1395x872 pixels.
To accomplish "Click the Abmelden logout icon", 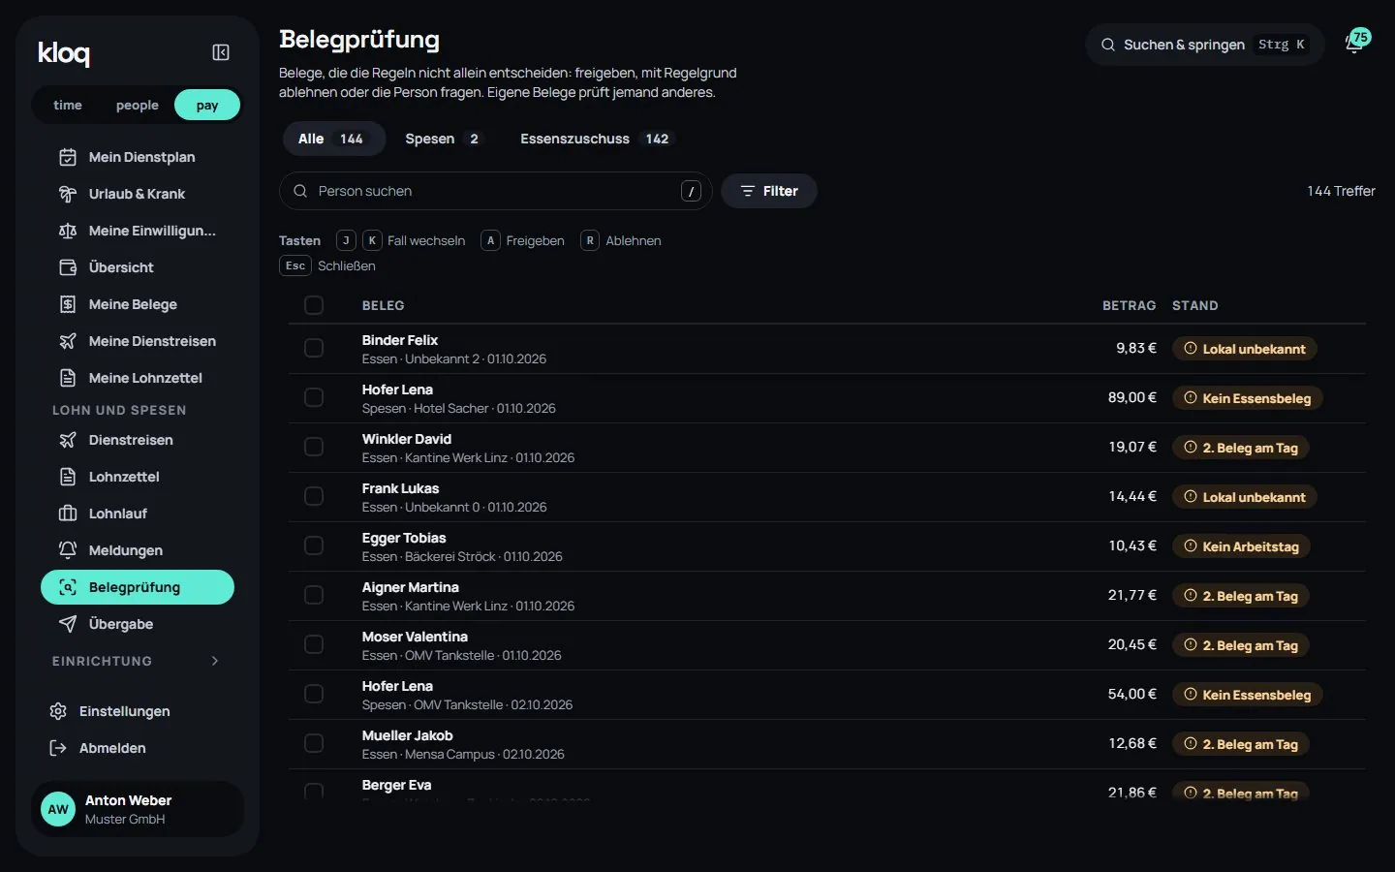I will 58,748.
